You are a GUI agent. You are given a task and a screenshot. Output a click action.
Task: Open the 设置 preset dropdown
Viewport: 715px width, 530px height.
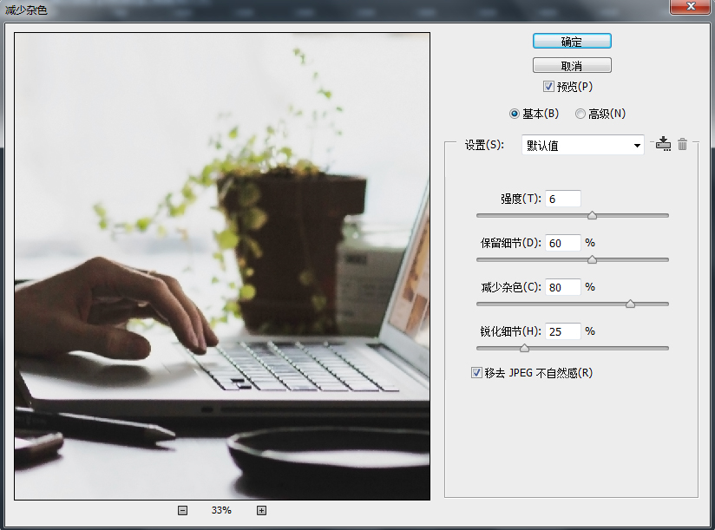click(x=582, y=146)
